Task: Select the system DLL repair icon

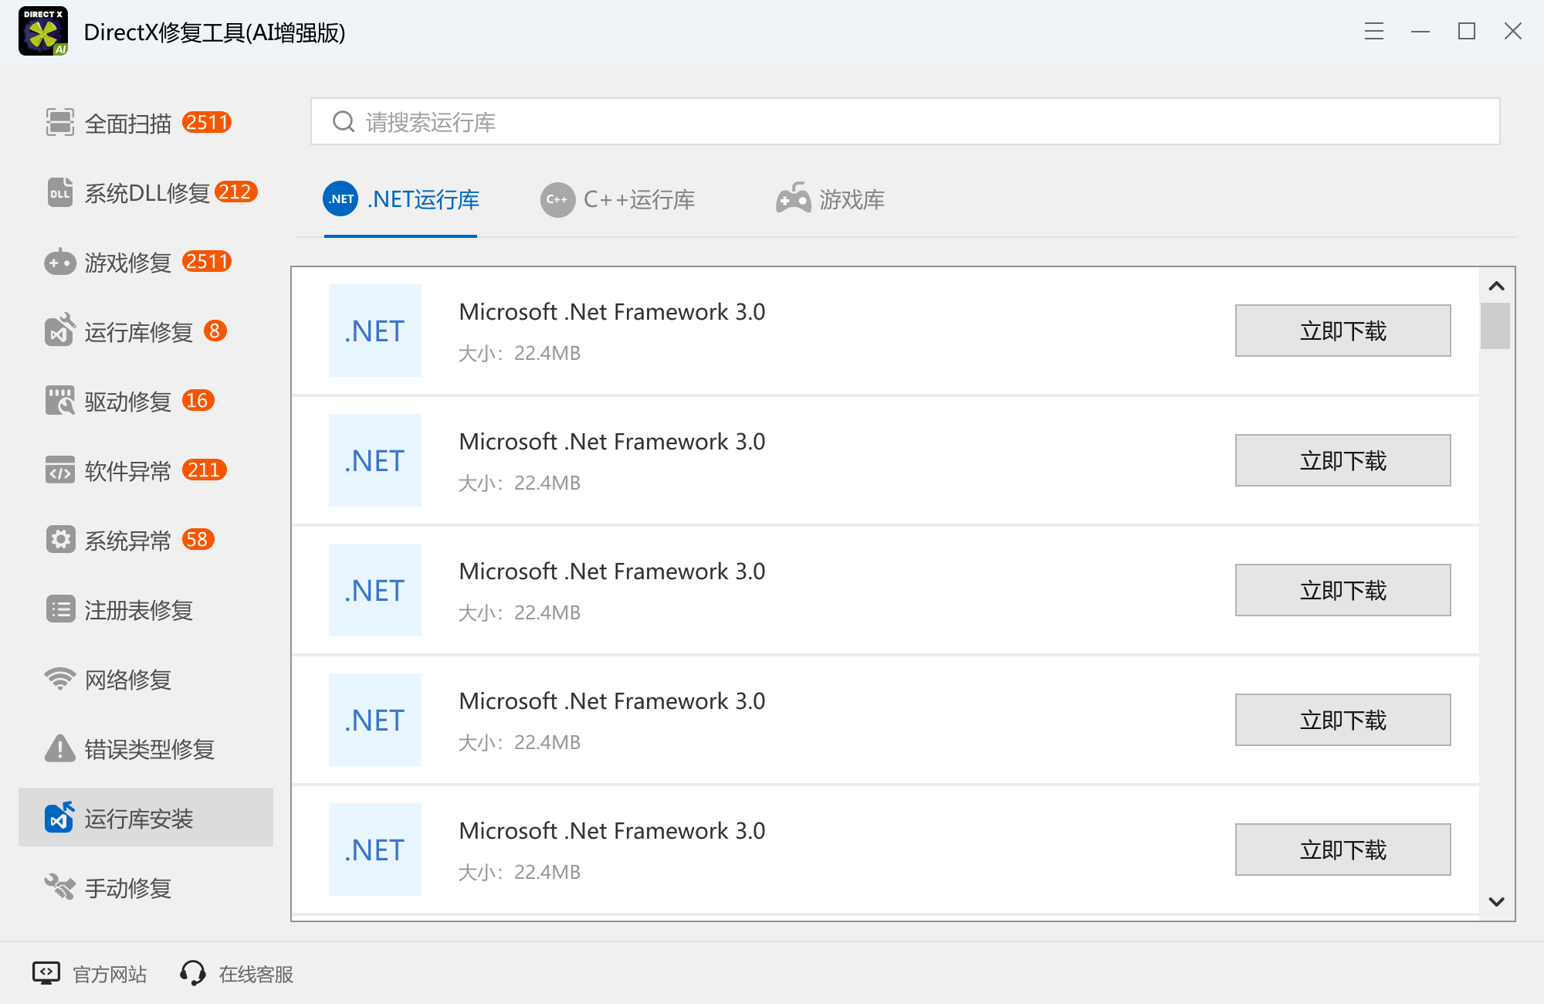Action: (59, 192)
